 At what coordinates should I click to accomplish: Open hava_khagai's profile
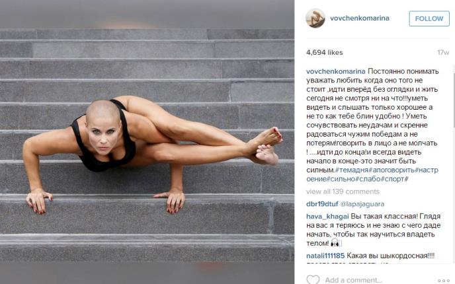coord(327,217)
